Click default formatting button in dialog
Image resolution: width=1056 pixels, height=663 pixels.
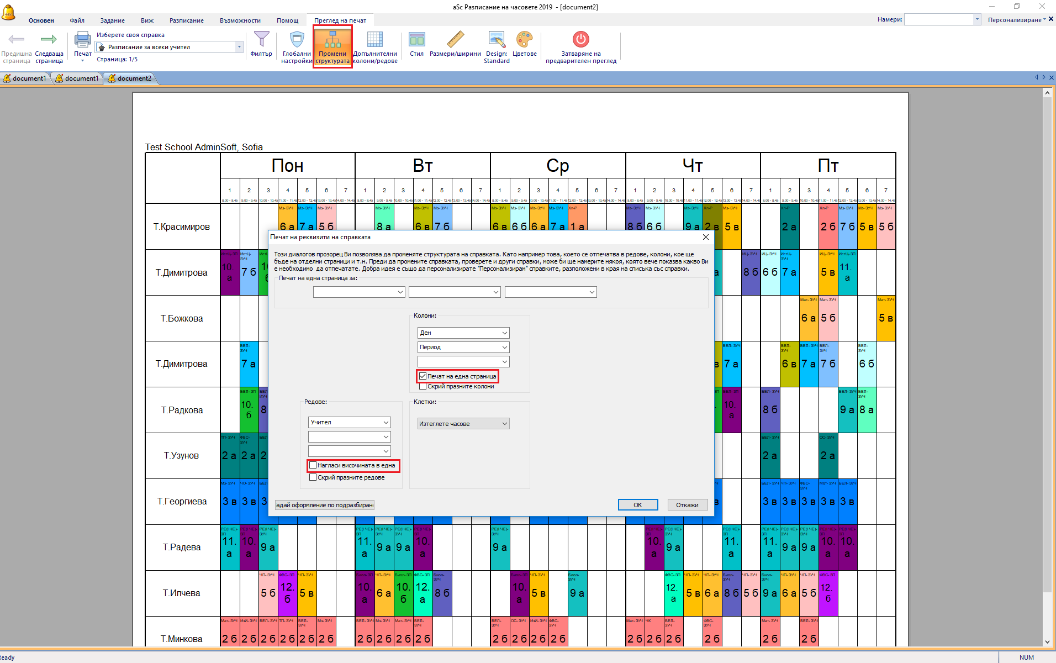click(325, 505)
